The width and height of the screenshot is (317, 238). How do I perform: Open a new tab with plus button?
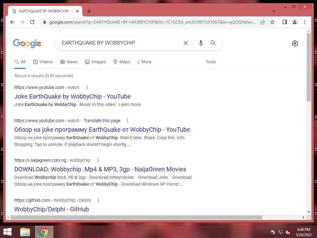[x=89, y=11]
